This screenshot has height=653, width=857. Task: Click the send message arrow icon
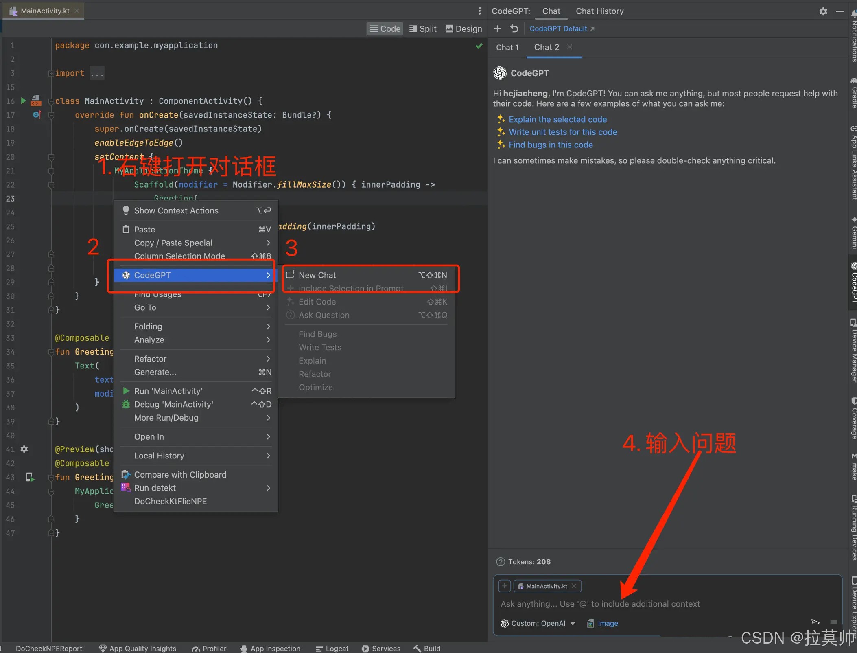(815, 622)
